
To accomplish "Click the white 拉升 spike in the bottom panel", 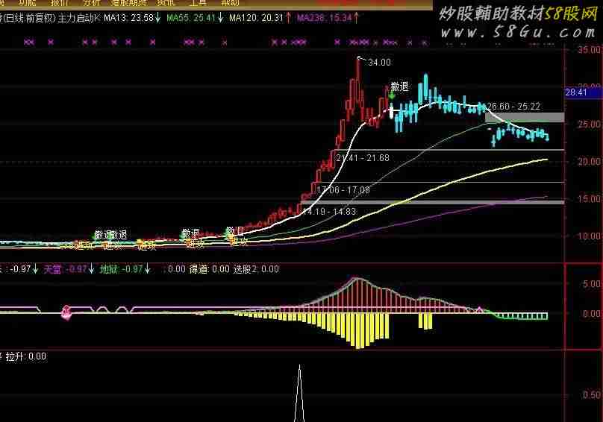I will point(299,393).
